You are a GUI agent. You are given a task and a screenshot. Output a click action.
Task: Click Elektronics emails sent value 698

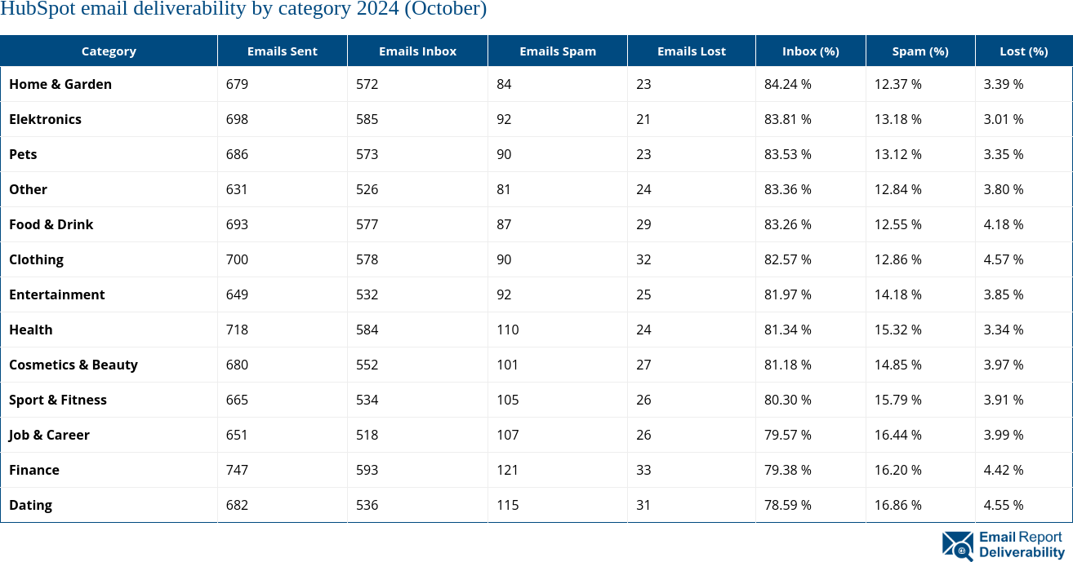tap(237, 119)
